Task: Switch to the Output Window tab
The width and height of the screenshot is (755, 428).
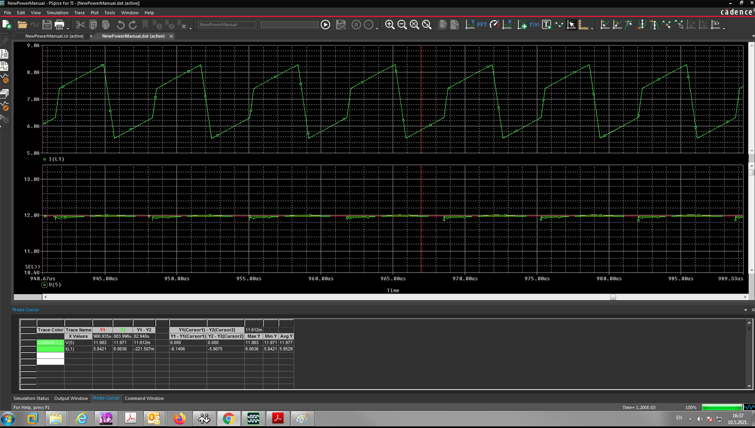Action: click(71, 398)
